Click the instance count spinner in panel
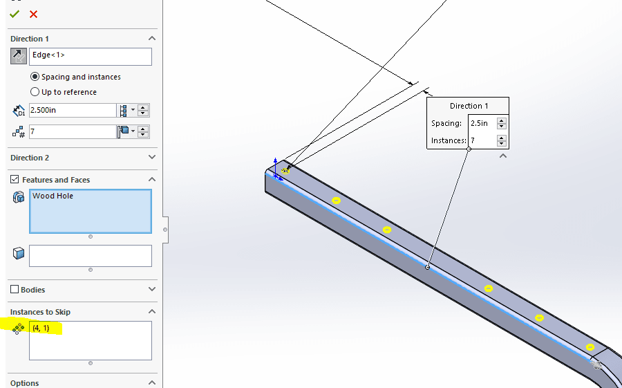 point(143,131)
